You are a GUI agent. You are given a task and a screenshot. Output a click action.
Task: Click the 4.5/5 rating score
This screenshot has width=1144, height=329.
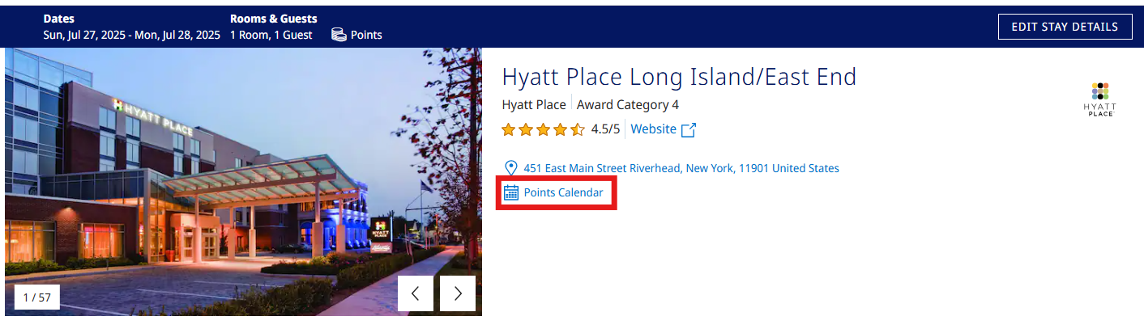pos(605,129)
